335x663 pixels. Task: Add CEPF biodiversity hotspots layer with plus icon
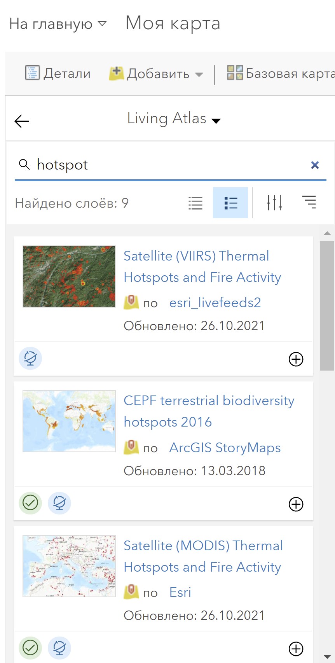[296, 504]
